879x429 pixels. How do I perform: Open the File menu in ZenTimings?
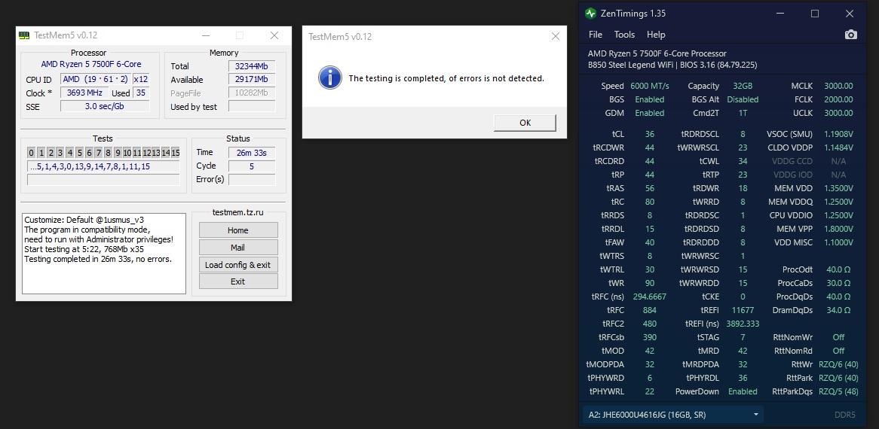tap(596, 35)
